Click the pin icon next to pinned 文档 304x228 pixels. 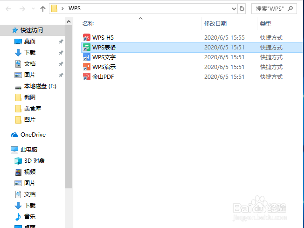coord(61,64)
